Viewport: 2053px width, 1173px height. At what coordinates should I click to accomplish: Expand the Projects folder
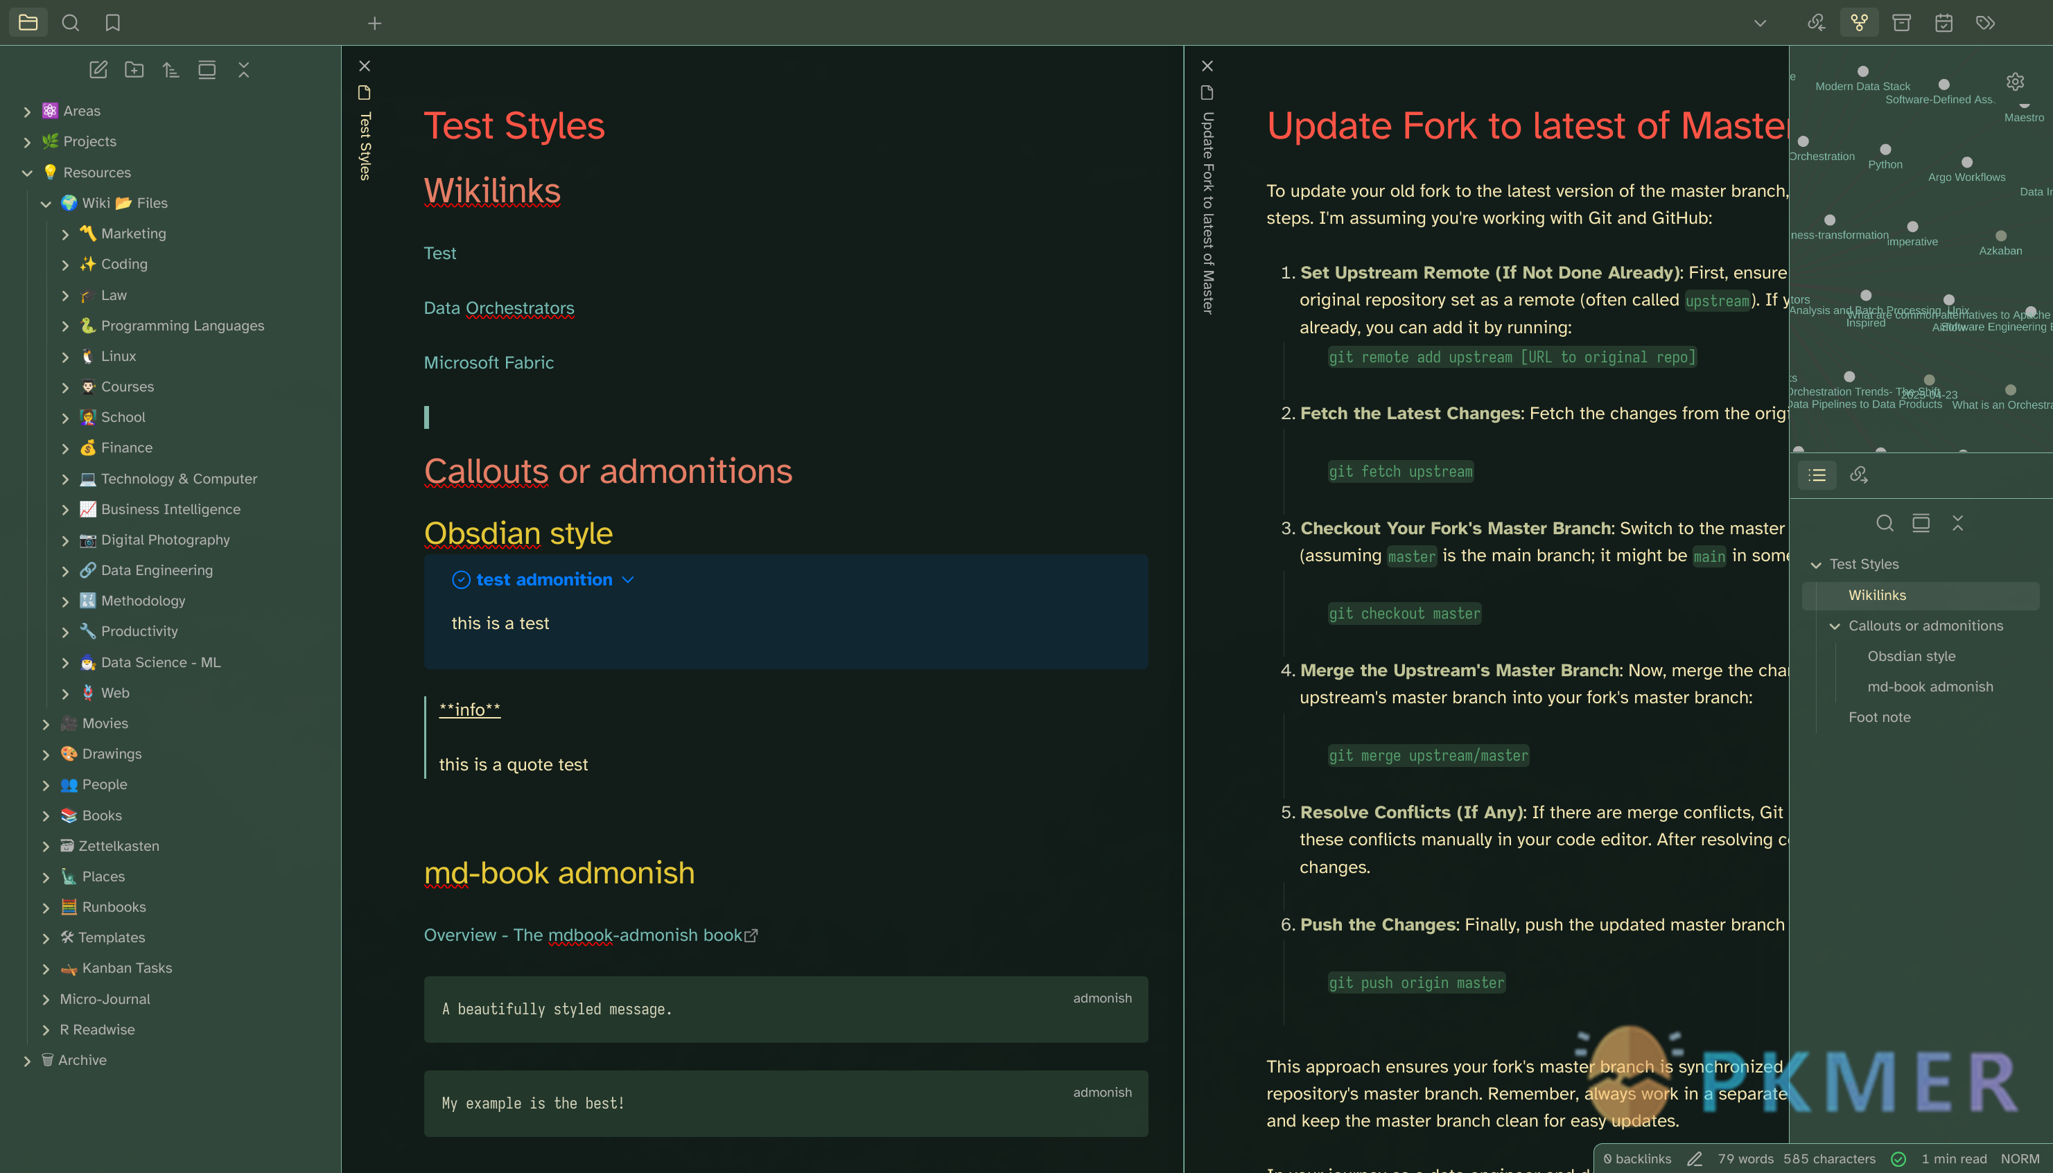(x=28, y=142)
